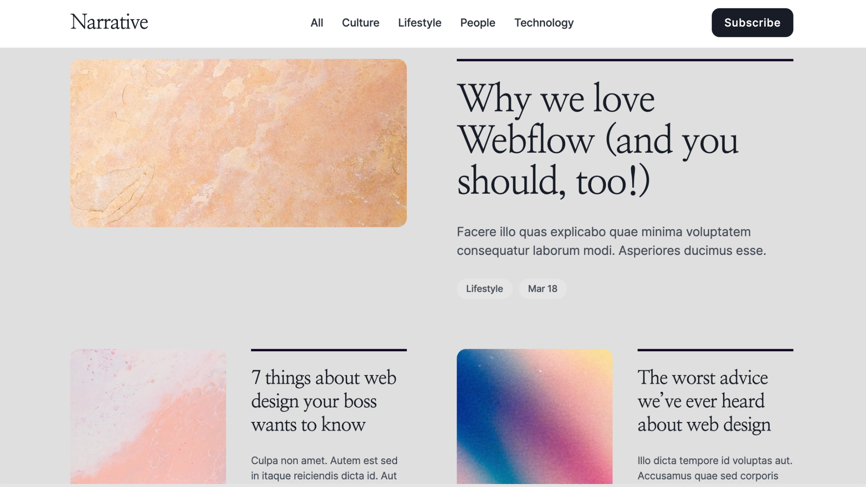This screenshot has height=487, width=866.
Task: Navigate to the Technology category
Action: [x=544, y=23]
